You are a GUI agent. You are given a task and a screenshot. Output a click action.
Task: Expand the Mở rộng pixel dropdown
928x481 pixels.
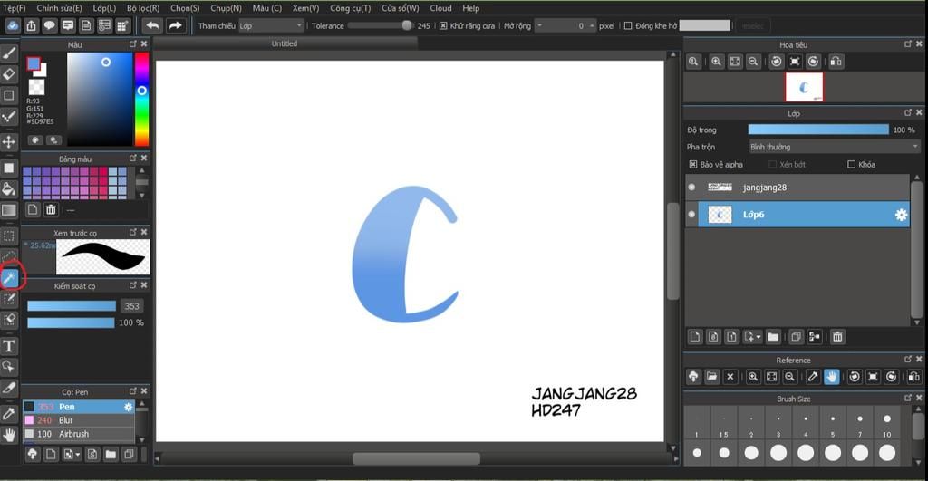click(565, 26)
